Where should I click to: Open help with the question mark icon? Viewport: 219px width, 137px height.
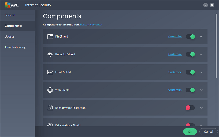(206, 5)
